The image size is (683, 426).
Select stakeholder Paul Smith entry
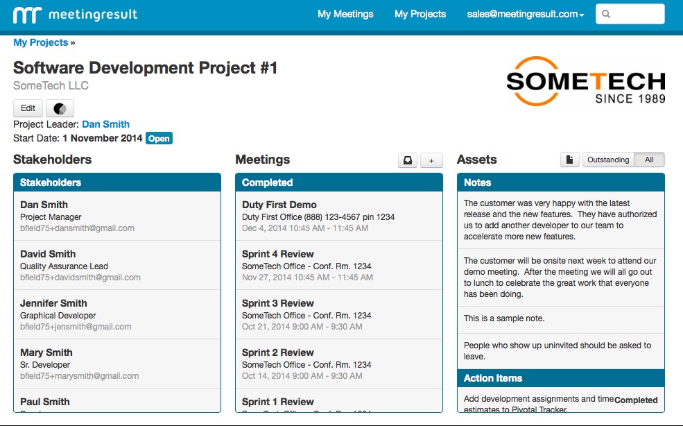[117, 401]
